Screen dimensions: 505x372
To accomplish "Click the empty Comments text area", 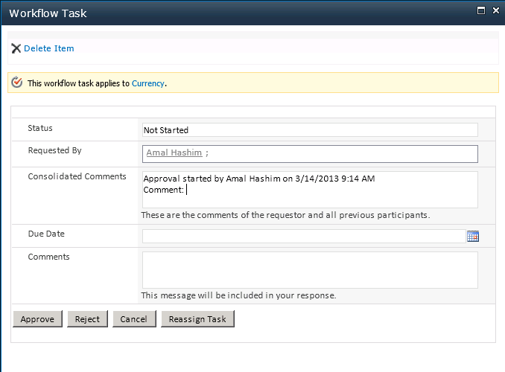I will (310, 270).
